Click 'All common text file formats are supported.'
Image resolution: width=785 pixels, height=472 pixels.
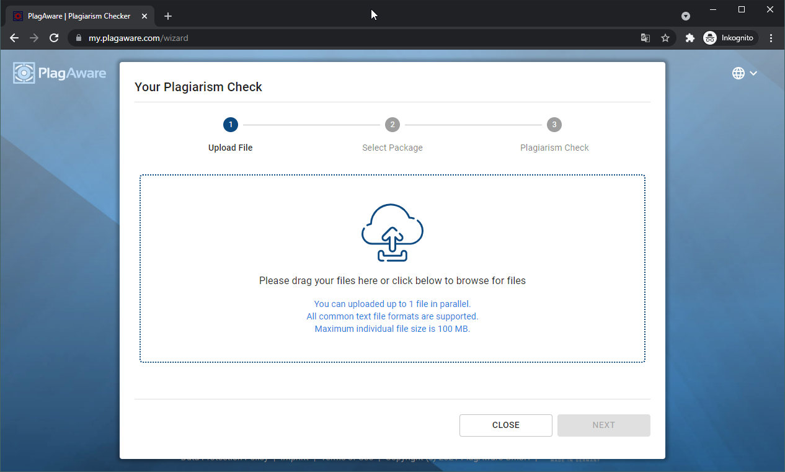coord(393,316)
